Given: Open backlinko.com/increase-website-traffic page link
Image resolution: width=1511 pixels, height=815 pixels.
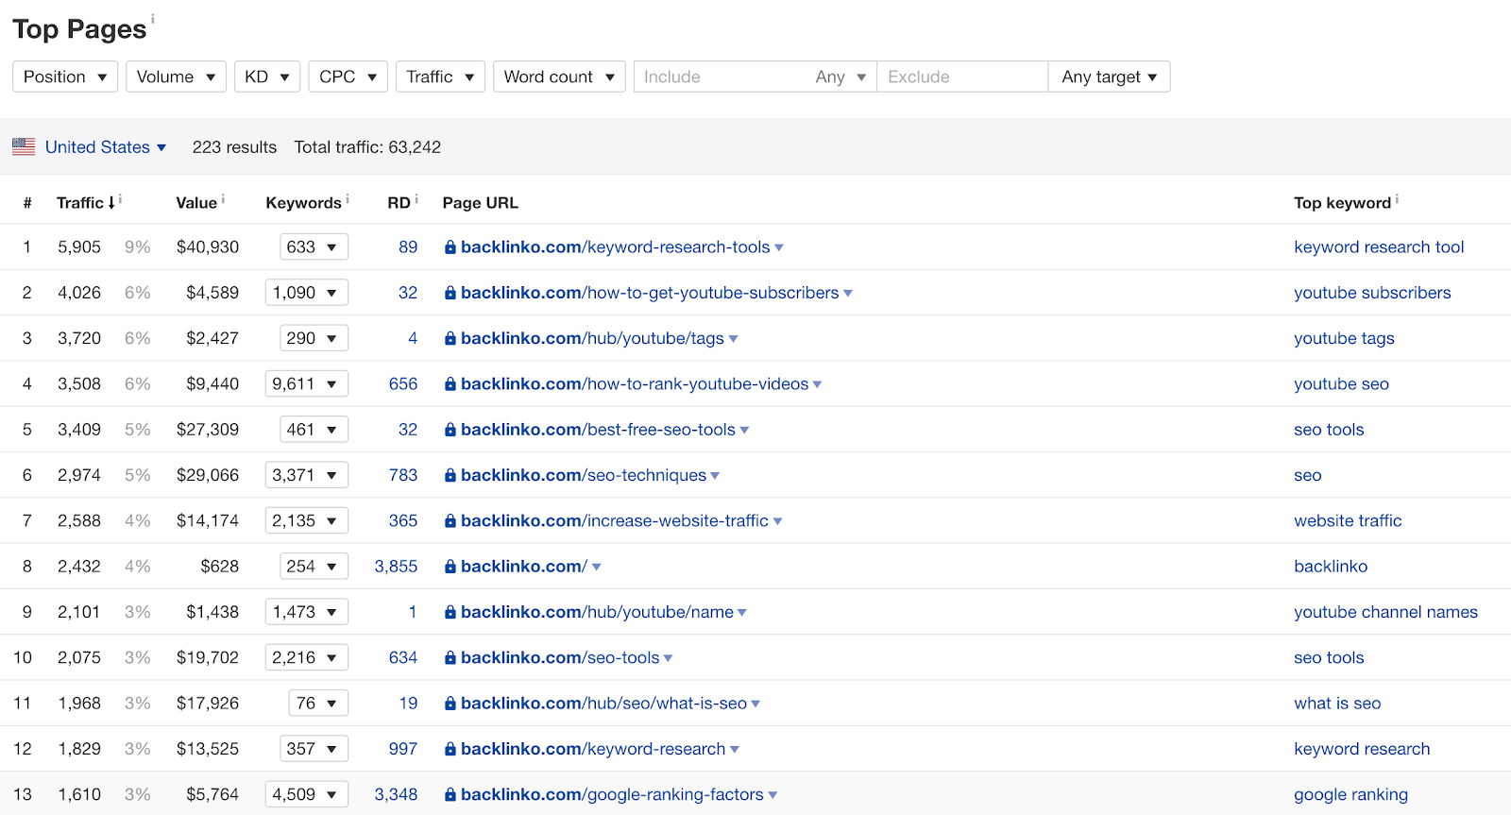Looking at the screenshot, I should (x=615, y=521).
